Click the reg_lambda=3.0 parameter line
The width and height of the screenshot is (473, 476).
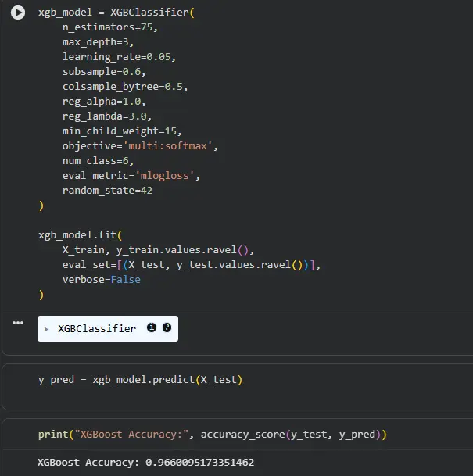[107, 116]
